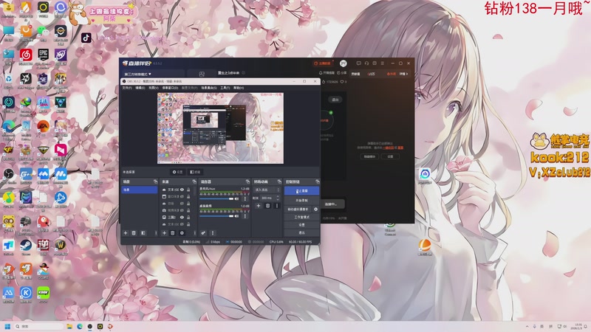Toggle lock on topmost 文本 source
Screen dimensions: 591x332
(x=188, y=190)
